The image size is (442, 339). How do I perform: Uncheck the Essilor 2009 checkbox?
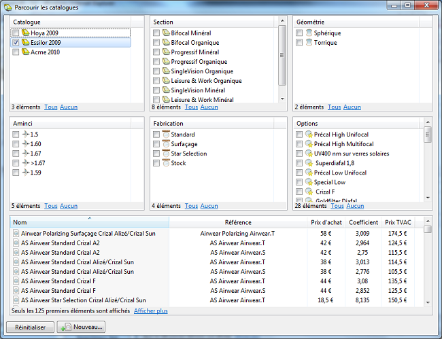(16, 43)
